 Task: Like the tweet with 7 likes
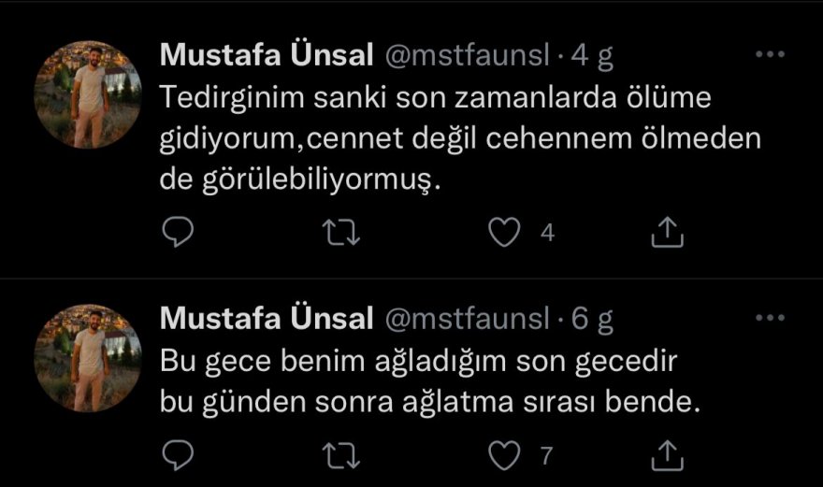[x=505, y=456]
